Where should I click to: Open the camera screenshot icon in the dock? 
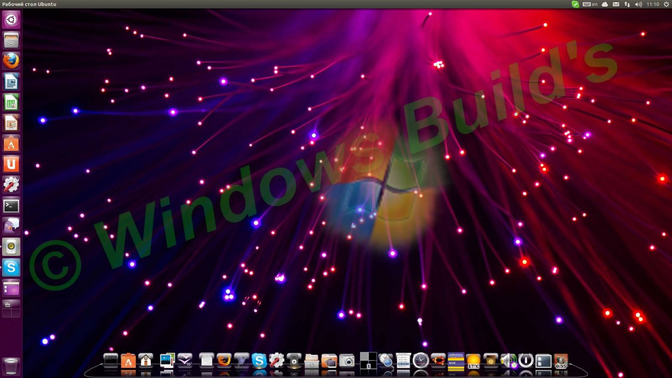tap(347, 361)
